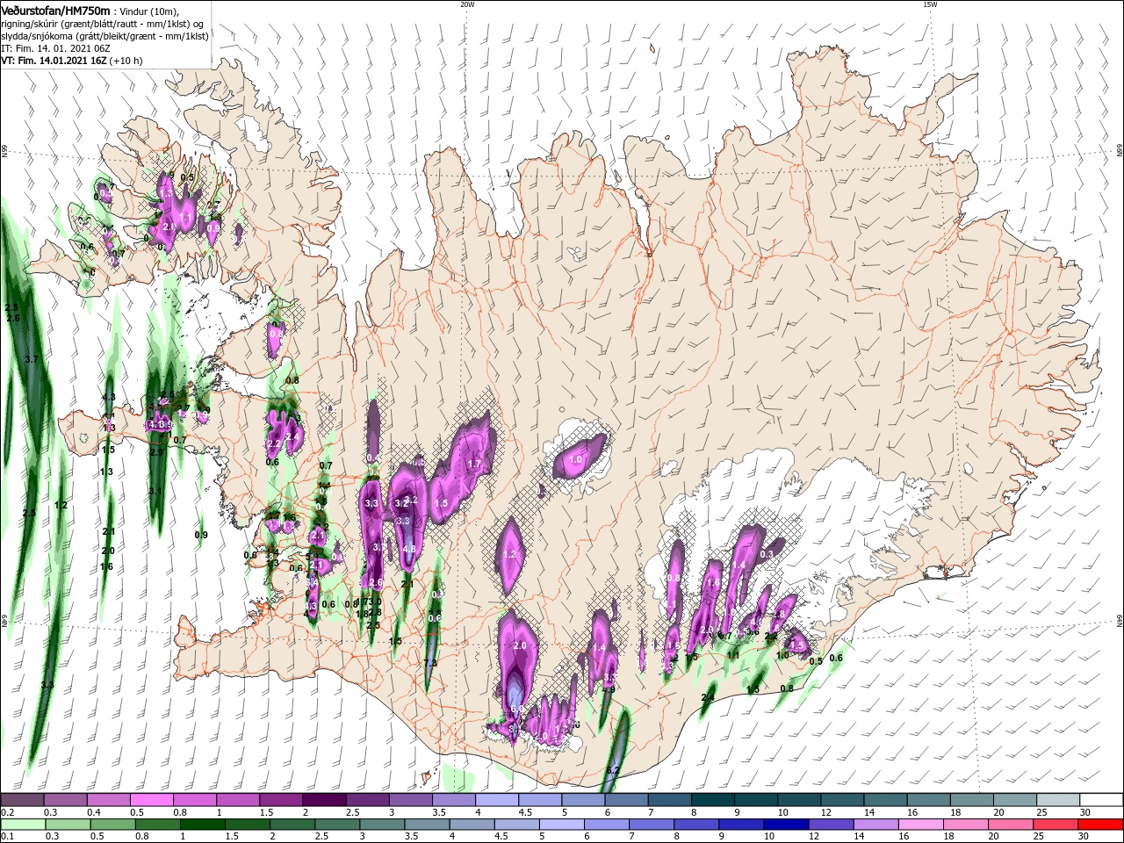Click the 7.3 precipitation value on the map

point(429,663)
